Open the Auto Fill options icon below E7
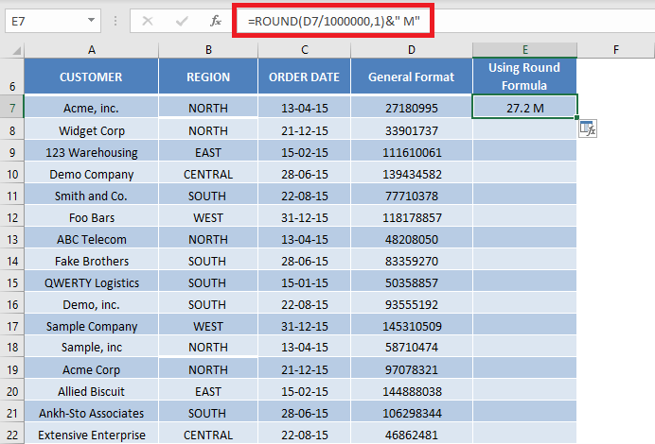 click(x=588, y=128)
